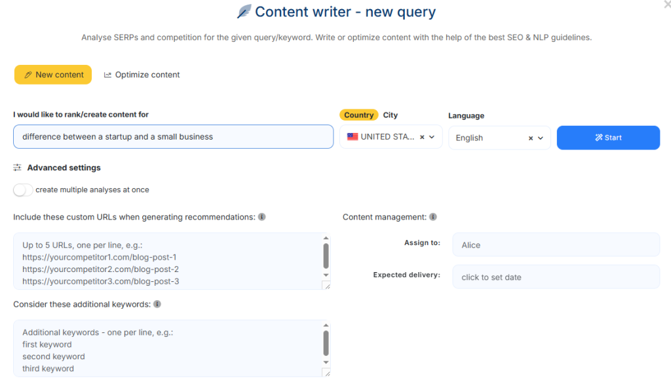Click scroll up arrow in keywords box
671x392 pixels.
326,325
